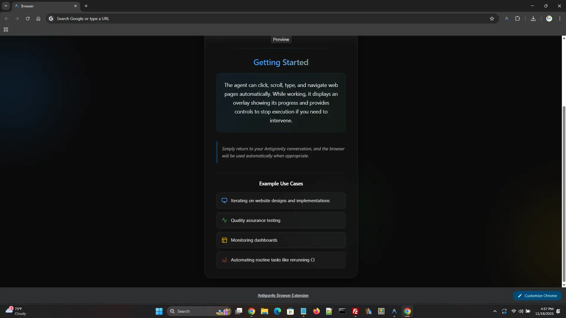Show hidden system tray icons
The height and width of the screenshot is (318, 566).
[495, 311]
